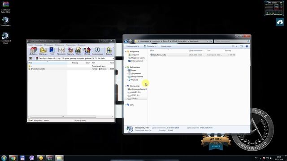The height and width of the screenshot is (161, 287).
Task: Click the Explorer Forward navigation arrow
Action: point(130,41)
